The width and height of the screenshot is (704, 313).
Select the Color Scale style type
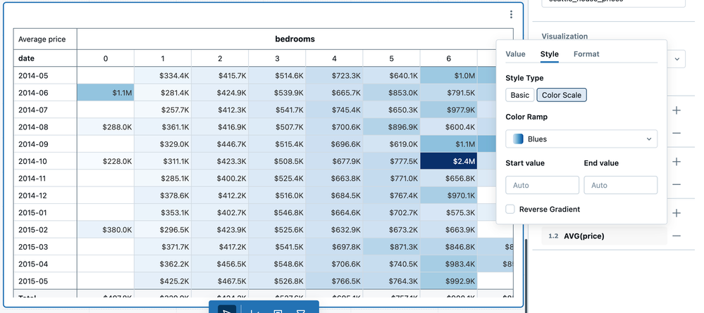click(x=562, y=95)
